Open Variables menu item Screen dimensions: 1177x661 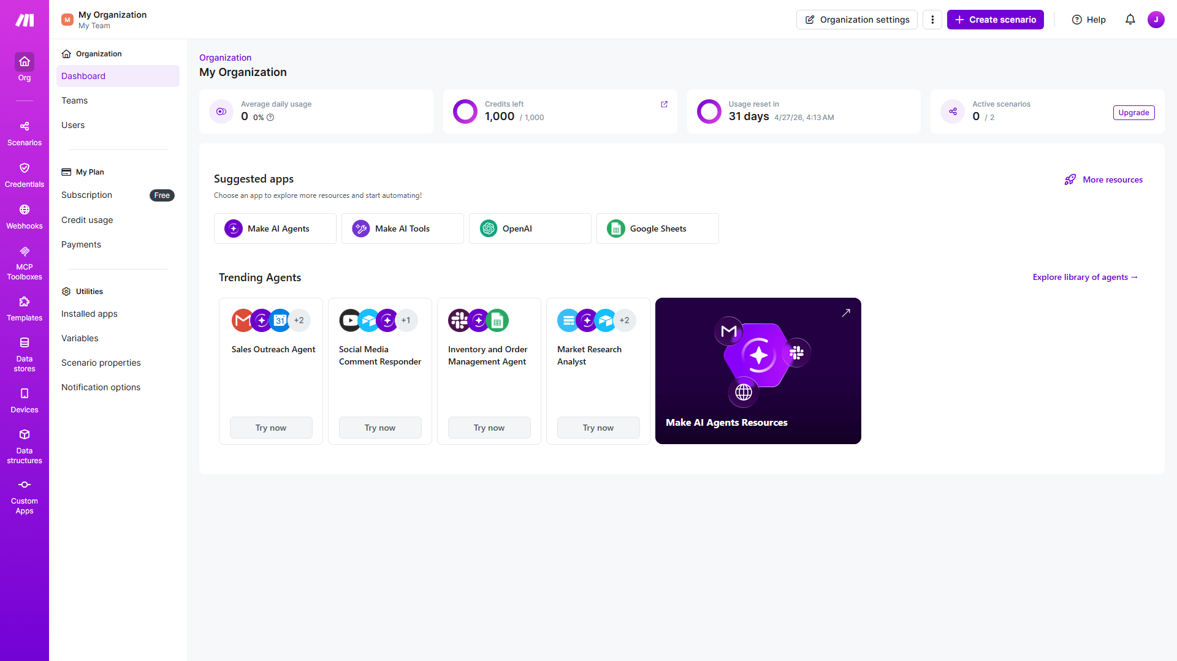(118, 338)
